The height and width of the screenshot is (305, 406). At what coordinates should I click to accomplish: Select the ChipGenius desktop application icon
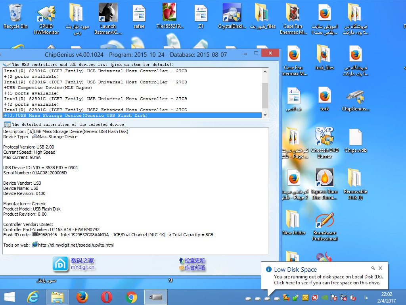(356, 100)
